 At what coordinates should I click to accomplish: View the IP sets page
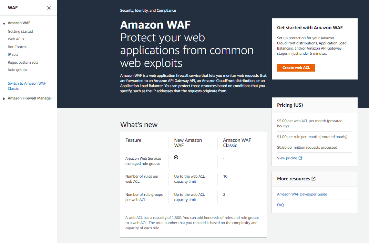click(x=13, y=54)
